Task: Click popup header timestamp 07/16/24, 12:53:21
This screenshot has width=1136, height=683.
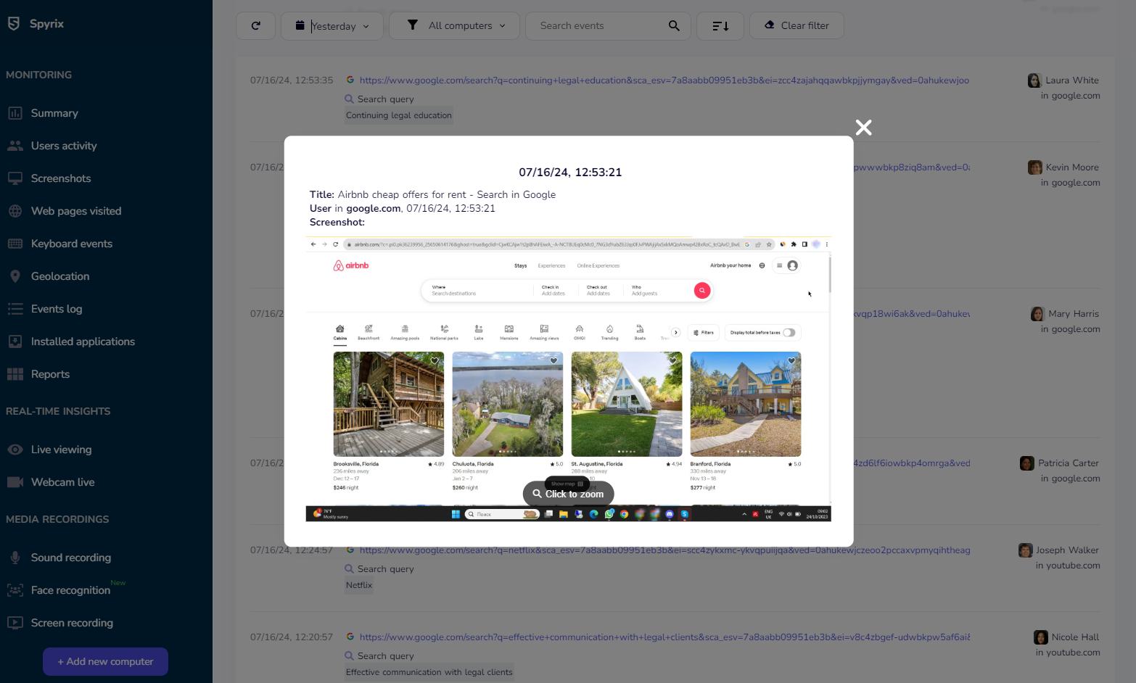Action: coord(570,173)
